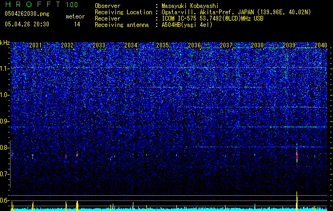The width and height of the screenshot is (333, 211).
Task: Click the date stamp 05.04.26 20:30
Action: (27, 24)
